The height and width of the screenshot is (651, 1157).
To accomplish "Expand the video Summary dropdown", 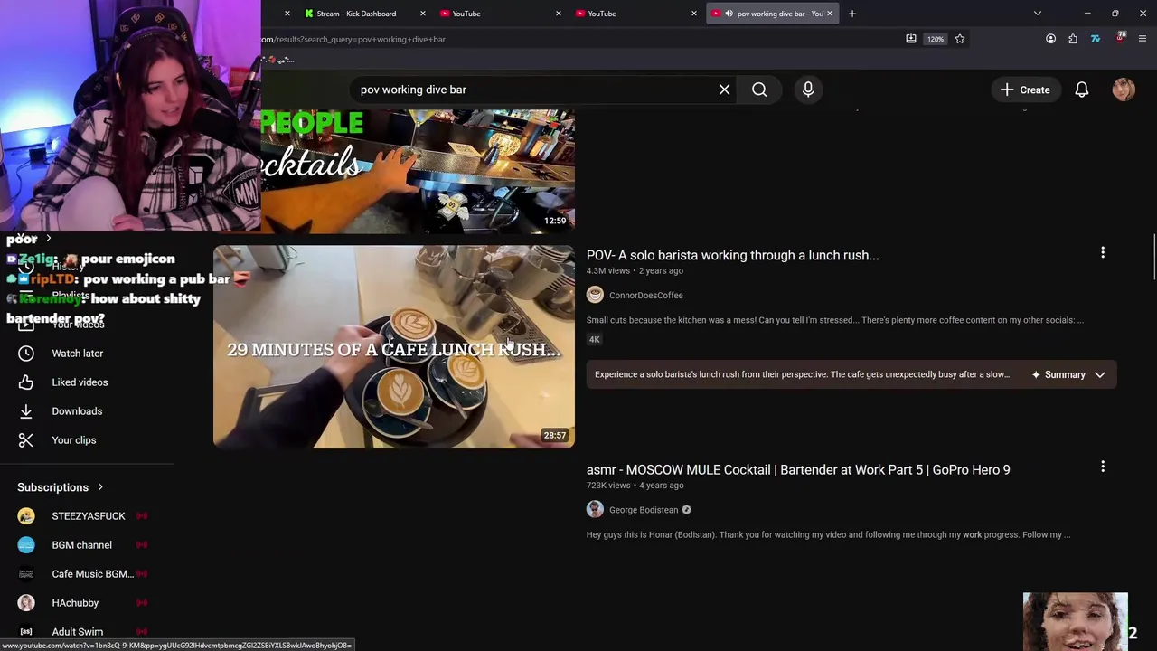I will (1068, 374).
